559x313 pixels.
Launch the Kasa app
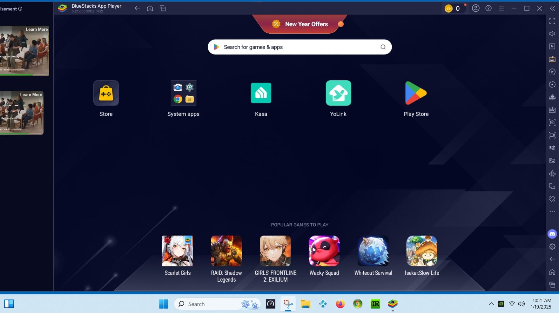click(x=261, y=93)
